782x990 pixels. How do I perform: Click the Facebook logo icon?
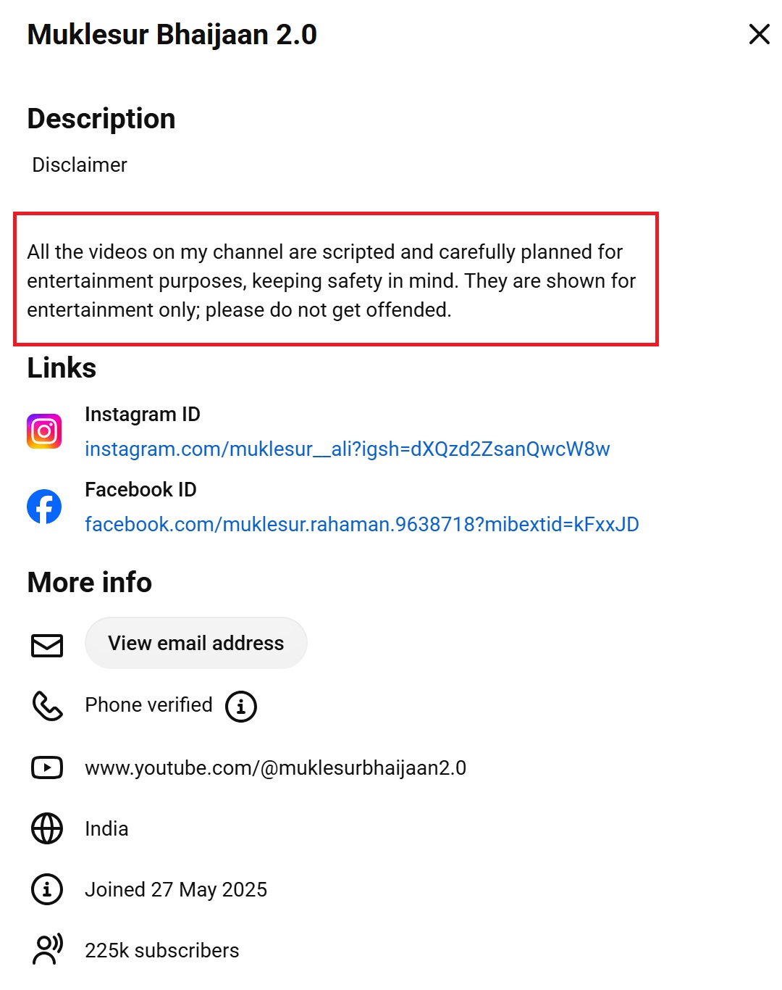[x=44, y=507]
